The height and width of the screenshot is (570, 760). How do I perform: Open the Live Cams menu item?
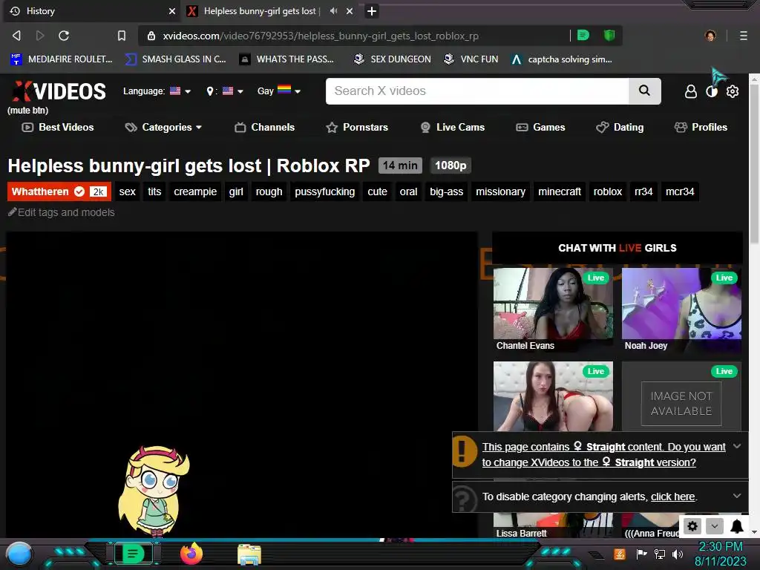click(452, 127)
